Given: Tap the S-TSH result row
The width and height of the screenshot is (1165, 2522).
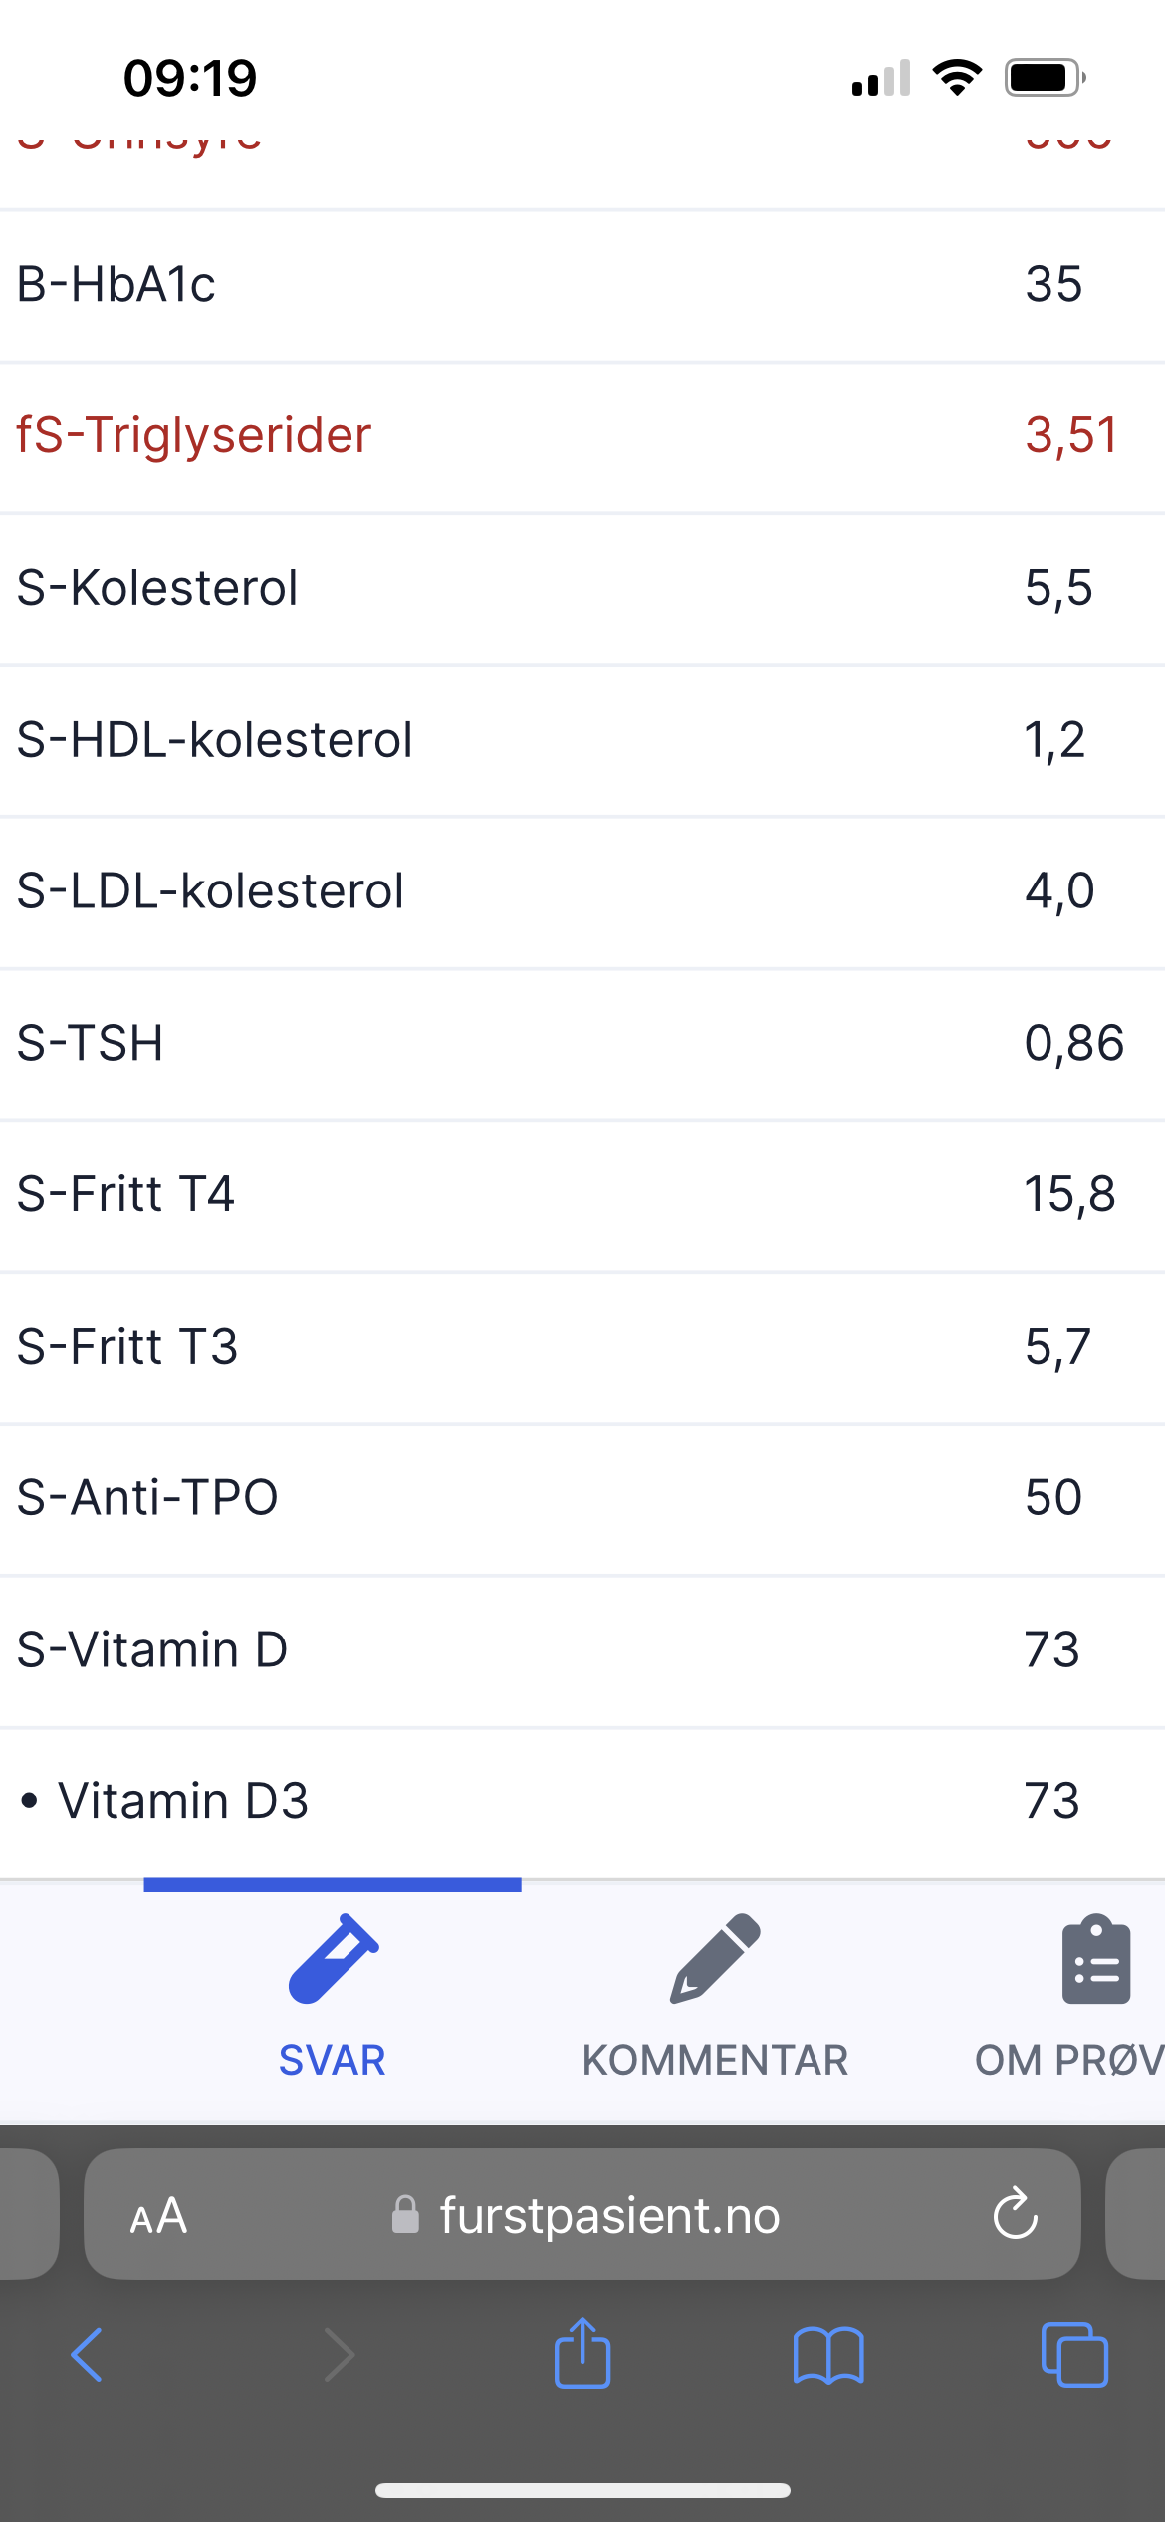Looking at the screenshot, I should tap(582, 1043).
